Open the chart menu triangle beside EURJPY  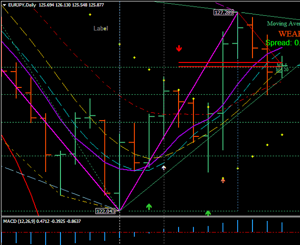pyautogui.click(x=5, y=5)
